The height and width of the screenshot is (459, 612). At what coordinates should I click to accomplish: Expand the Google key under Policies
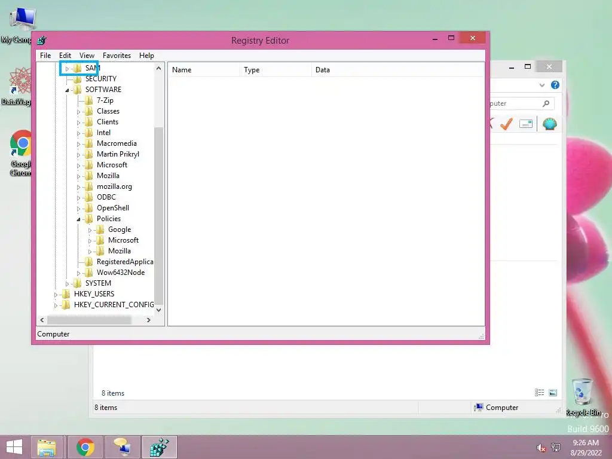click(x=90, y=230)
